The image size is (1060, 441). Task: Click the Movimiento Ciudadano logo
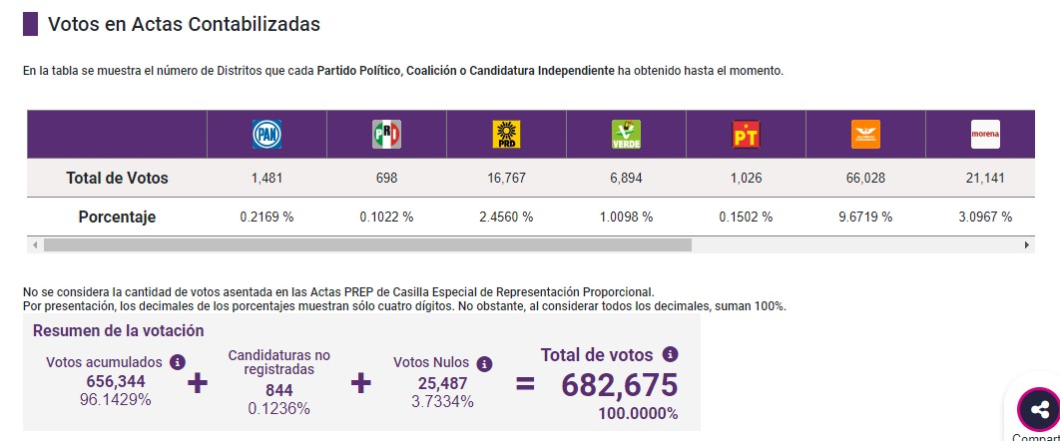pyautogui.click(x=865, y=134)
